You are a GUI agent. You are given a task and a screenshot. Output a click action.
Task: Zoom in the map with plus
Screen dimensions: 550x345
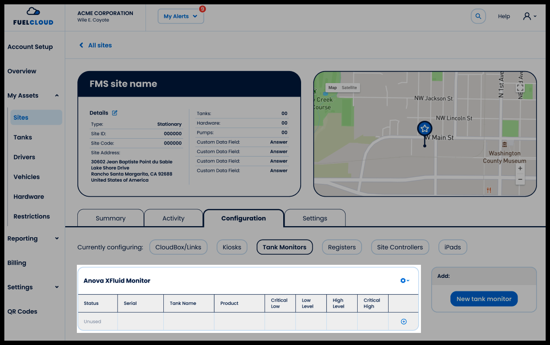[x=520, y=169]
